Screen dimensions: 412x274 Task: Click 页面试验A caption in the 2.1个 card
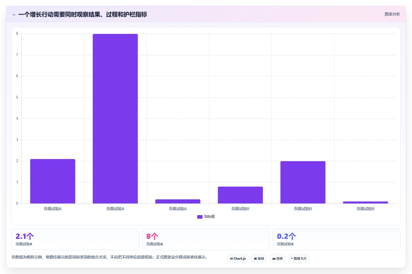[24, 244]
